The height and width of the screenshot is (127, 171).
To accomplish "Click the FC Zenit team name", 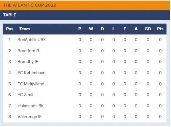I will 26,95.
